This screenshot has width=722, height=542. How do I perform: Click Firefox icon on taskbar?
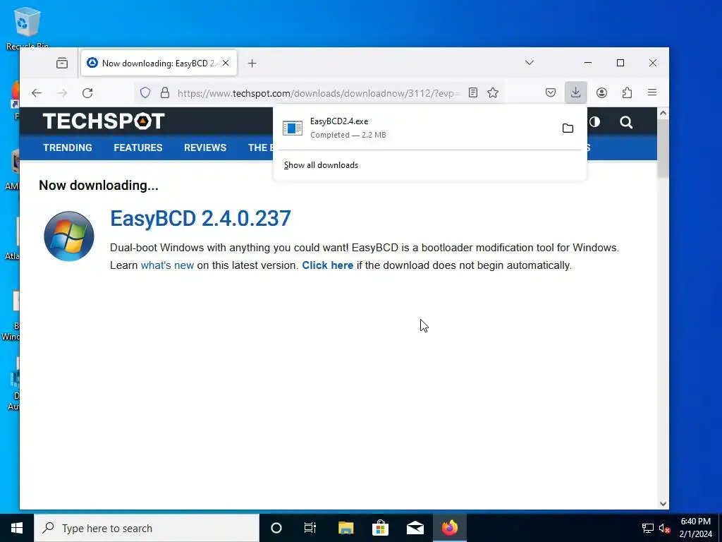coord(450,528)
